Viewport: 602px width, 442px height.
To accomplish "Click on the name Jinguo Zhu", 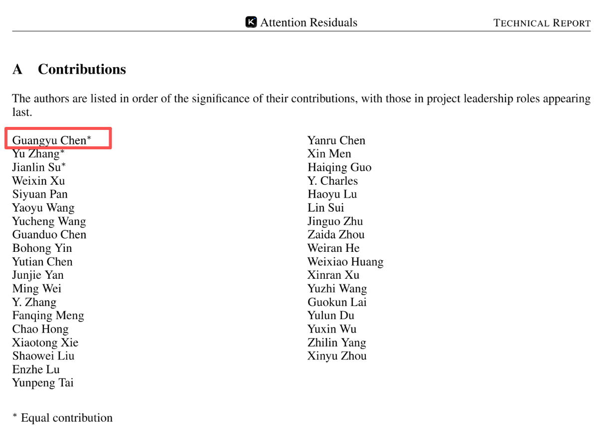I will (335, 221).
